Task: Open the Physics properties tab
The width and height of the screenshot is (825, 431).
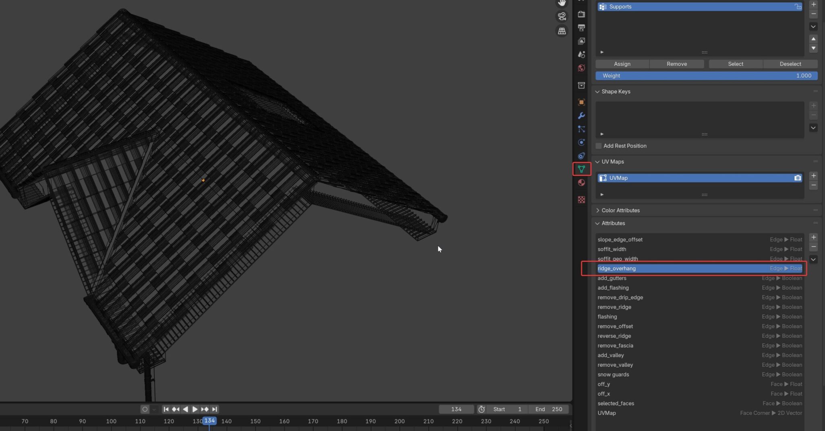Action: (x=581, y=142)
